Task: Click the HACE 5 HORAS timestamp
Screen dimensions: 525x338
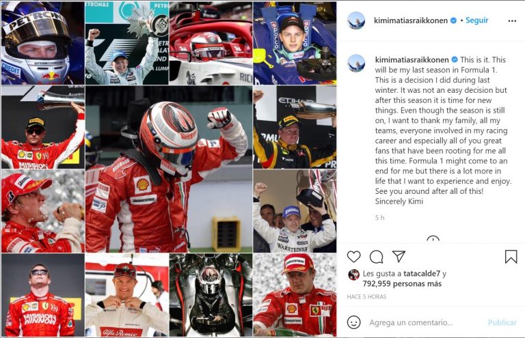Action: 366,296
